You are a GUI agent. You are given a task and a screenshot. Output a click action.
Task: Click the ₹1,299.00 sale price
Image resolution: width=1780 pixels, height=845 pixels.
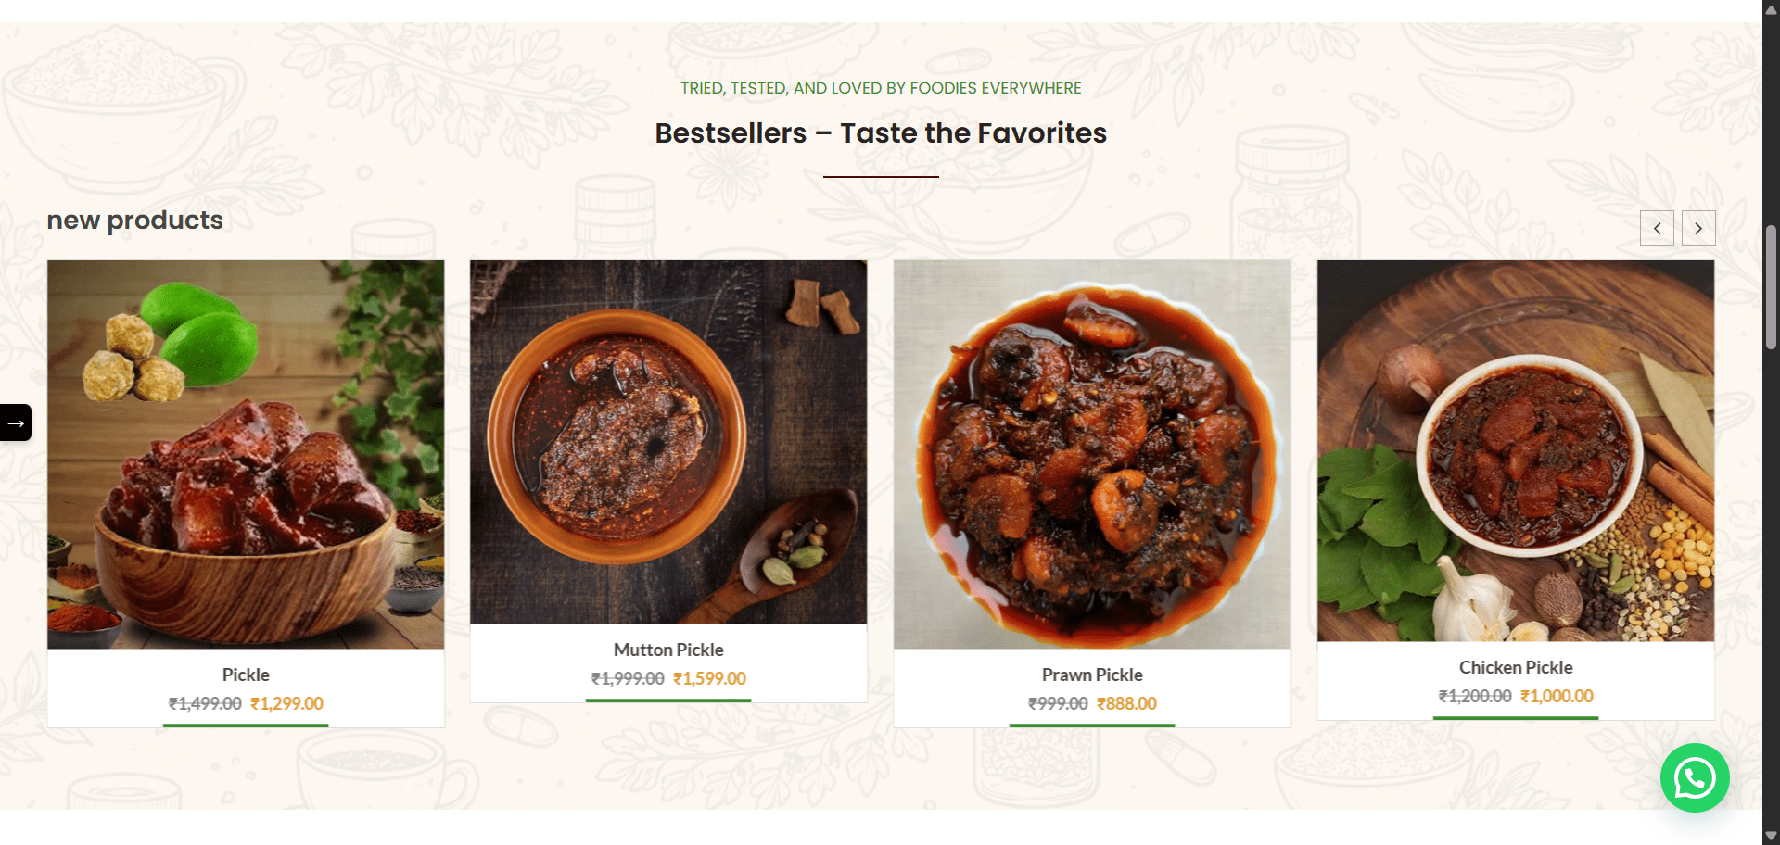(287, 703)
